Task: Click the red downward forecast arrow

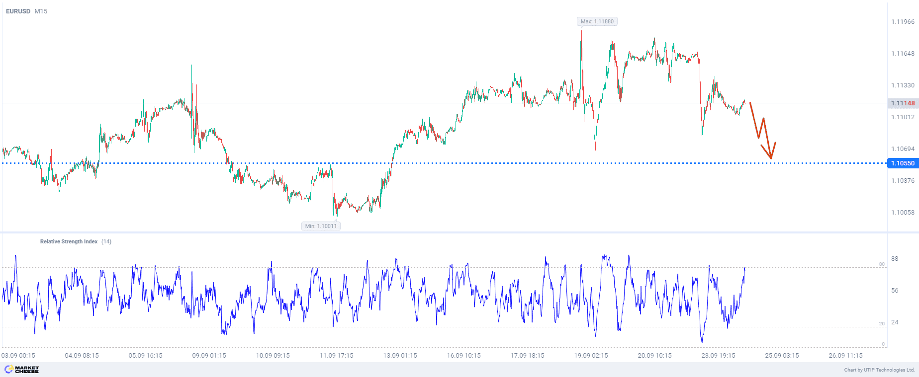Action: (763, 131)
